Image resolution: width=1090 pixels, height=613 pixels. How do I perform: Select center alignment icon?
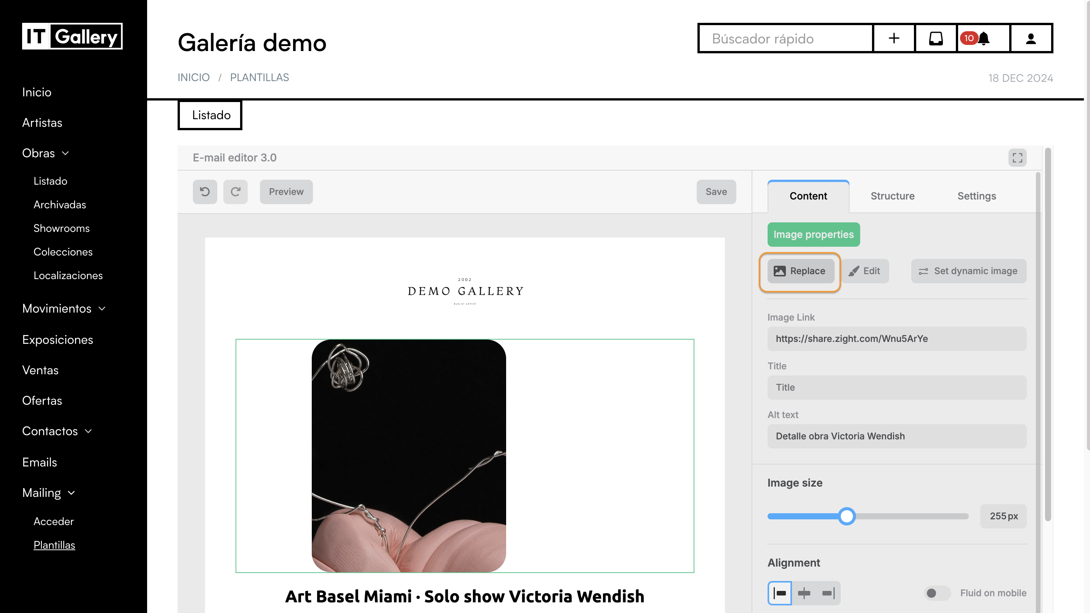[804, 593]
